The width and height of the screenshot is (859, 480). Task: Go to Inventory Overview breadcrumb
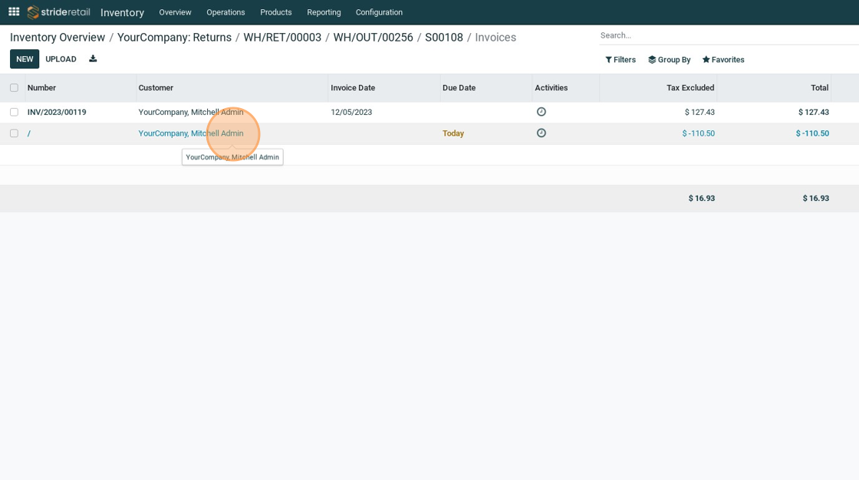tap(58, 38)
